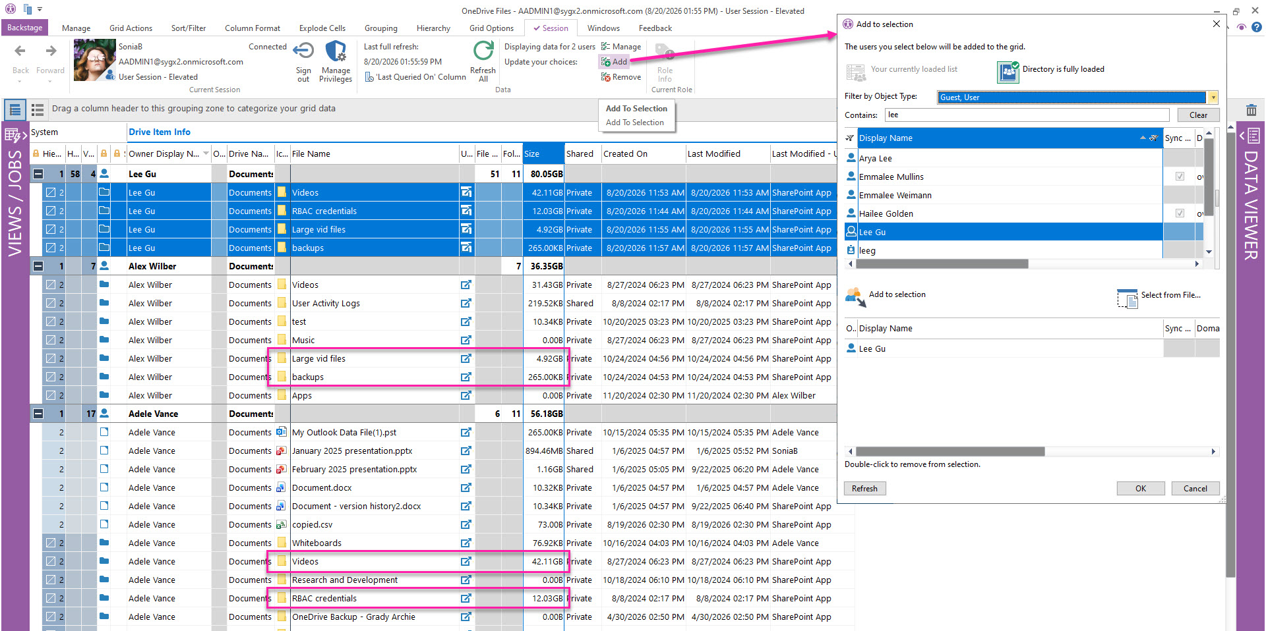
Task: Collapse the Adele Vance group
Action: click(x=38, y=414)
